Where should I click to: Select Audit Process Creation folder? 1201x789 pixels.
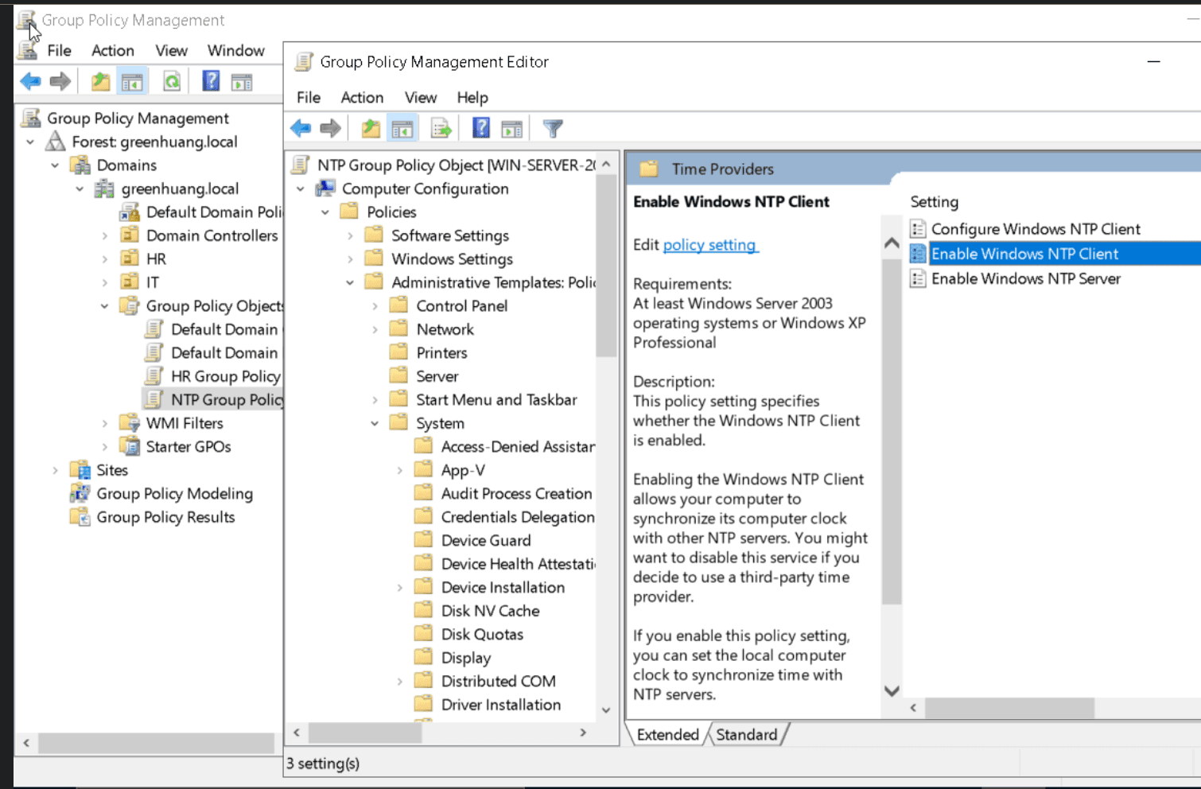click(x=516, y=494)
